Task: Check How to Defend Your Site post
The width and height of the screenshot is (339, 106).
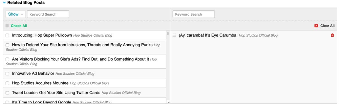Action: point(8,45)
